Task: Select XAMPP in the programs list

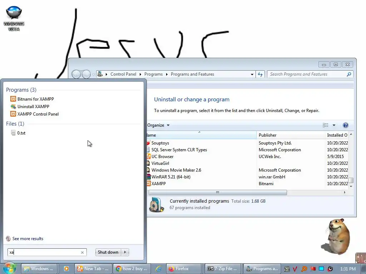Action: pyautogui.click(x=247, y=184)
